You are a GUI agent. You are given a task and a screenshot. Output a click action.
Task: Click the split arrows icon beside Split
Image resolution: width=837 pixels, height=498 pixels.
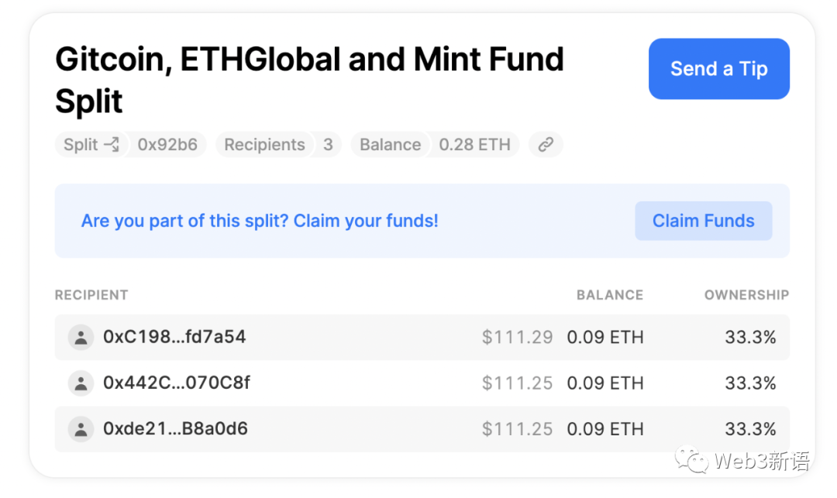pyautogui.click(x=112, y=145)
